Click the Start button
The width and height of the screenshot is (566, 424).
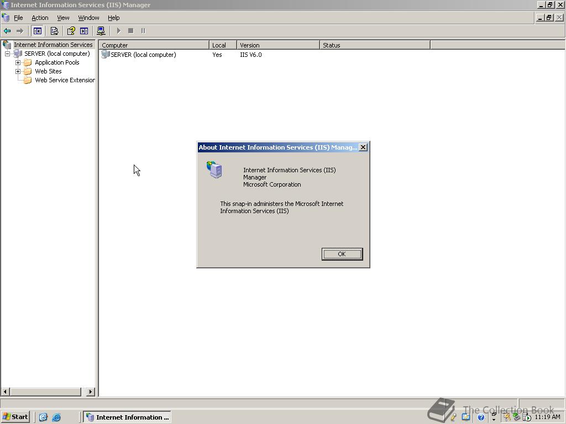tap(15, 417)
